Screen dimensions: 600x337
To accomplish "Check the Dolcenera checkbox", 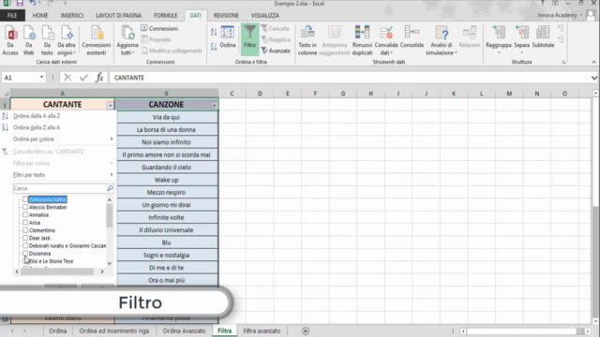I will 25,254.
